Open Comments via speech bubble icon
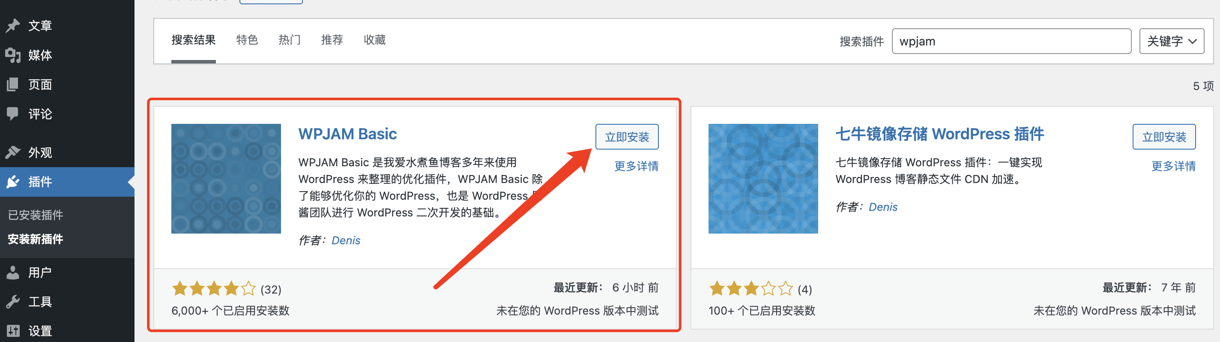Image resolution: width=1220 pixels, height=342 pixels. point(13,114)
